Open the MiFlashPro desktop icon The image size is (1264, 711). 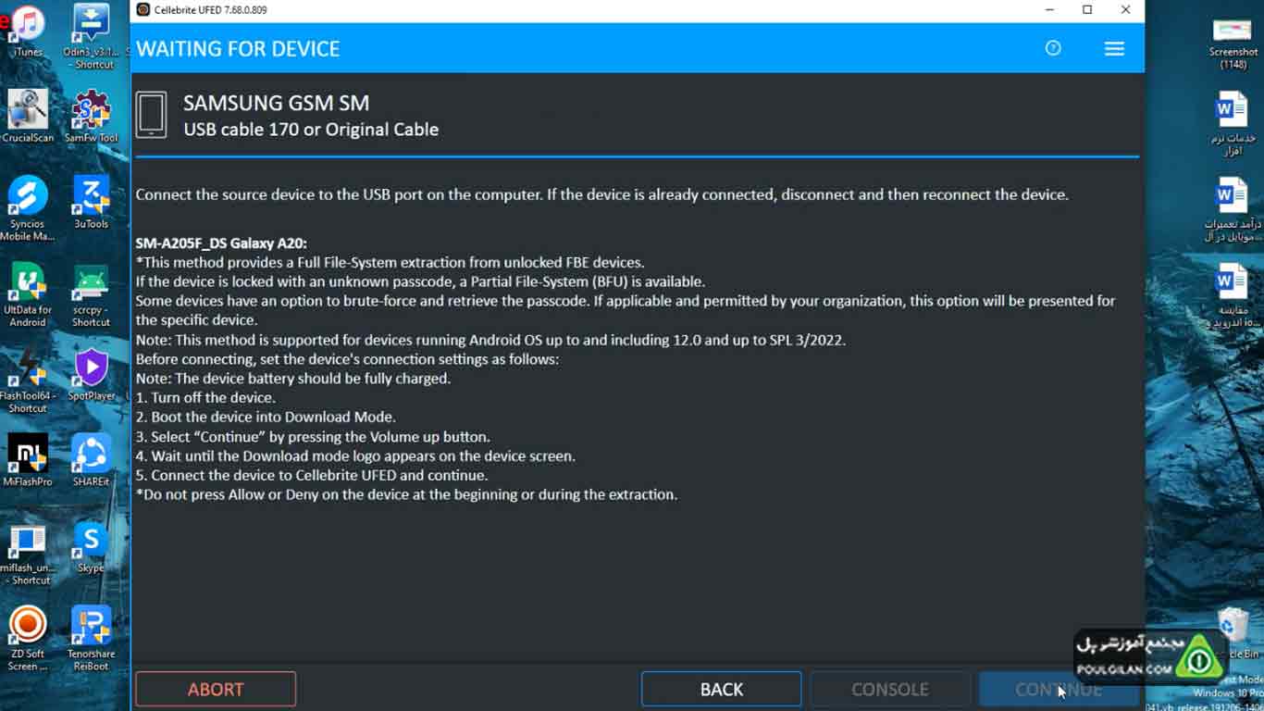click(28, 460)
